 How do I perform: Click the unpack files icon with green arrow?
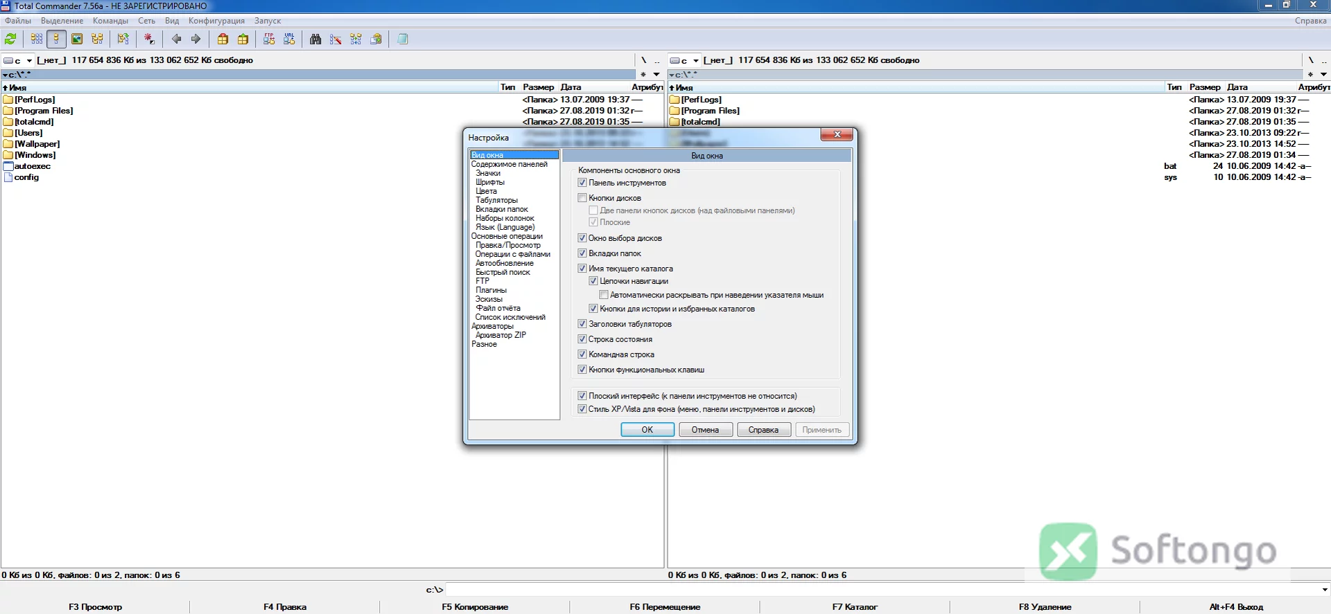[x=243, y=39]
